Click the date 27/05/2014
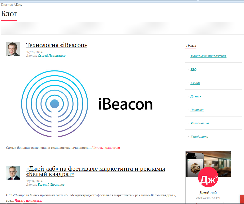Viewport: 244px width, 204px height. tap(34, 52)
